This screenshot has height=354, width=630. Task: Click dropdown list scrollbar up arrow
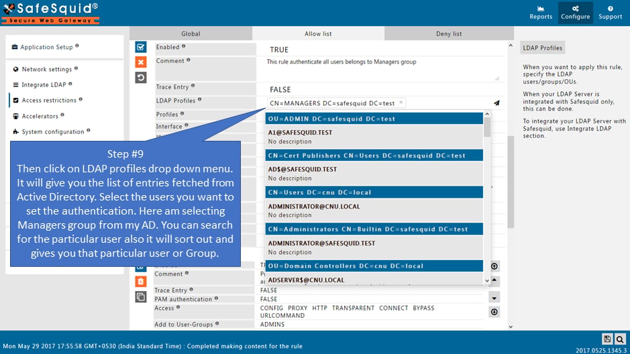[487, 115]
